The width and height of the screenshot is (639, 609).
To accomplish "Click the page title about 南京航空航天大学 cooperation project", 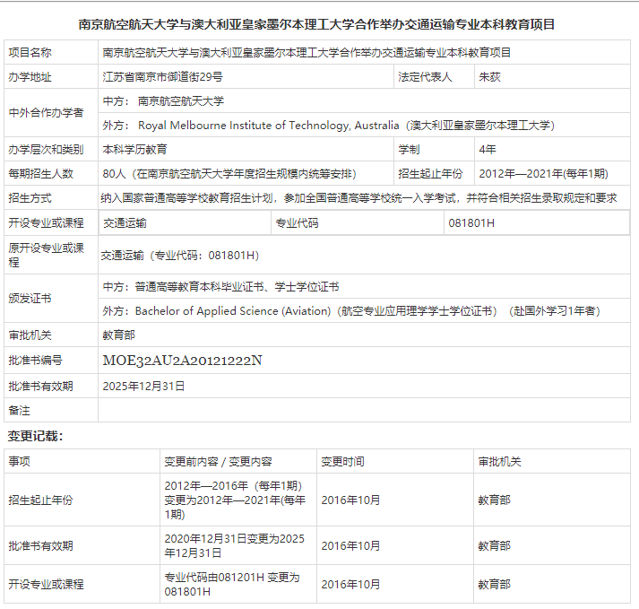I will (316, 24).
